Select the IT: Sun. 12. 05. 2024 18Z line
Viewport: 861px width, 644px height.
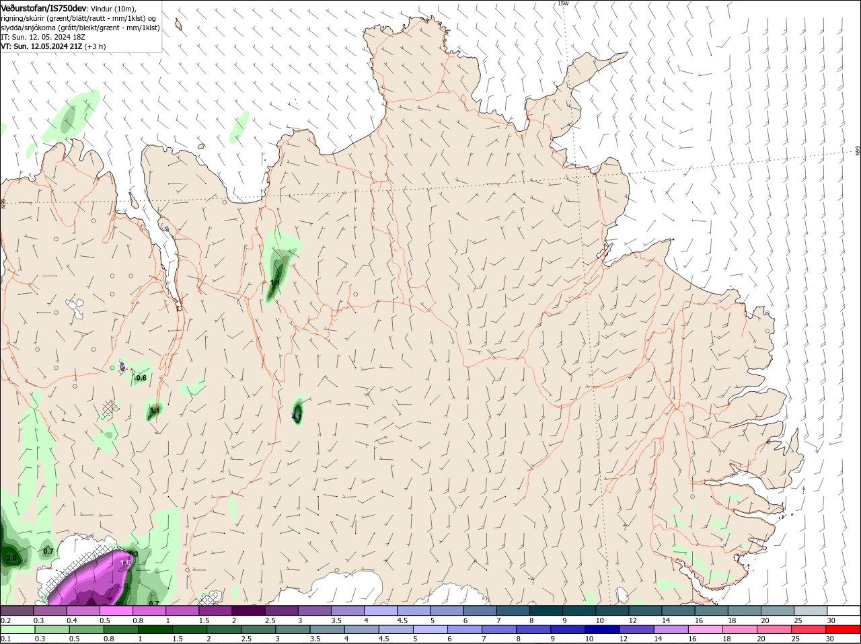43,37
